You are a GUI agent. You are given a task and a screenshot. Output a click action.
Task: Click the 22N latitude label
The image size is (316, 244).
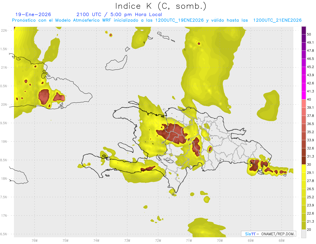(4, 30)
